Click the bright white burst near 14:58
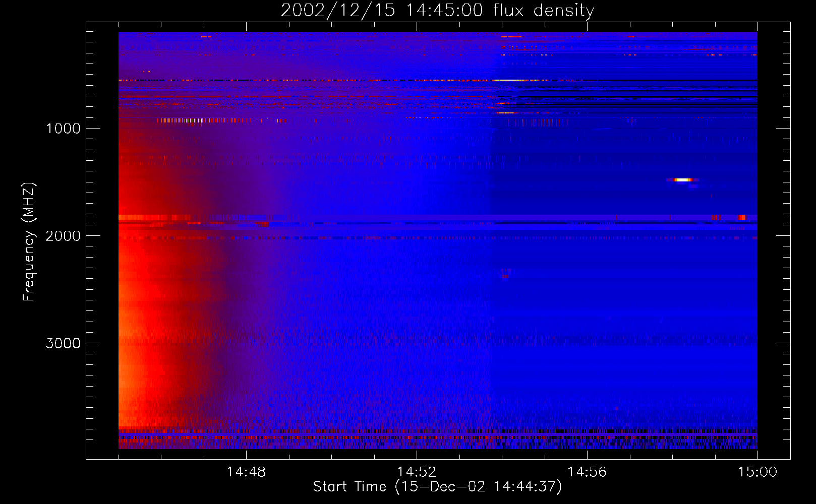The image size is (816, 504). pos(682,179)
